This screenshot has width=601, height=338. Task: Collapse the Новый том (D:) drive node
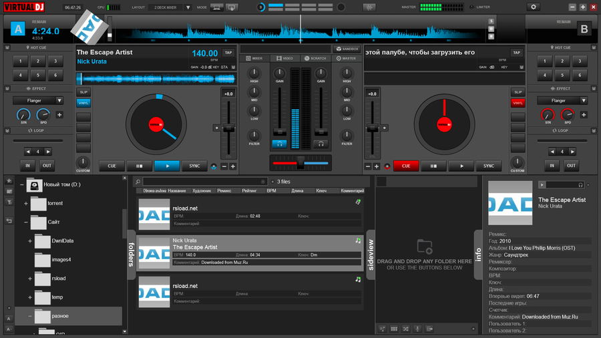(x=22, y=185)
